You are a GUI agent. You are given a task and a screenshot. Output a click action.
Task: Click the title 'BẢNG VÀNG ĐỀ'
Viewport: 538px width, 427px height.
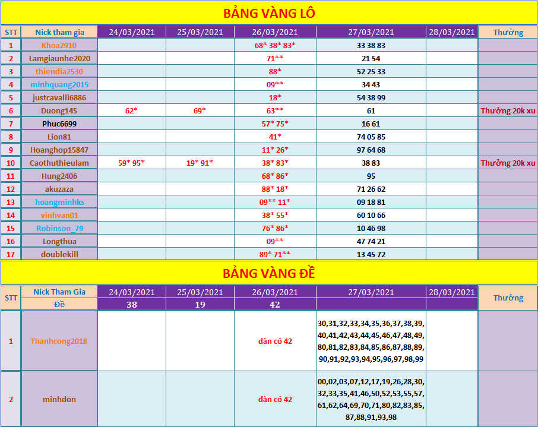pyautogui.click(x=269, y=273)
